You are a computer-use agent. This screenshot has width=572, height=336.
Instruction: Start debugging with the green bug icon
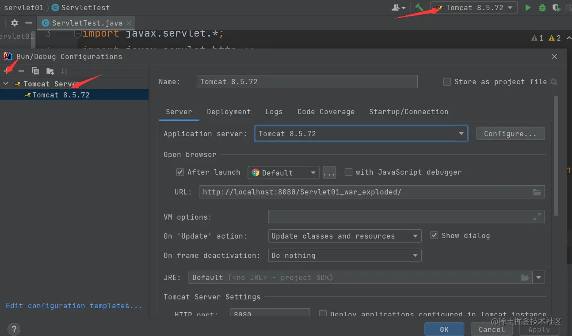coord(542,7)
